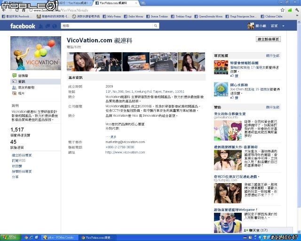Click the report fan page link
Screen dimensions: 301x241
tap(22, 171)
